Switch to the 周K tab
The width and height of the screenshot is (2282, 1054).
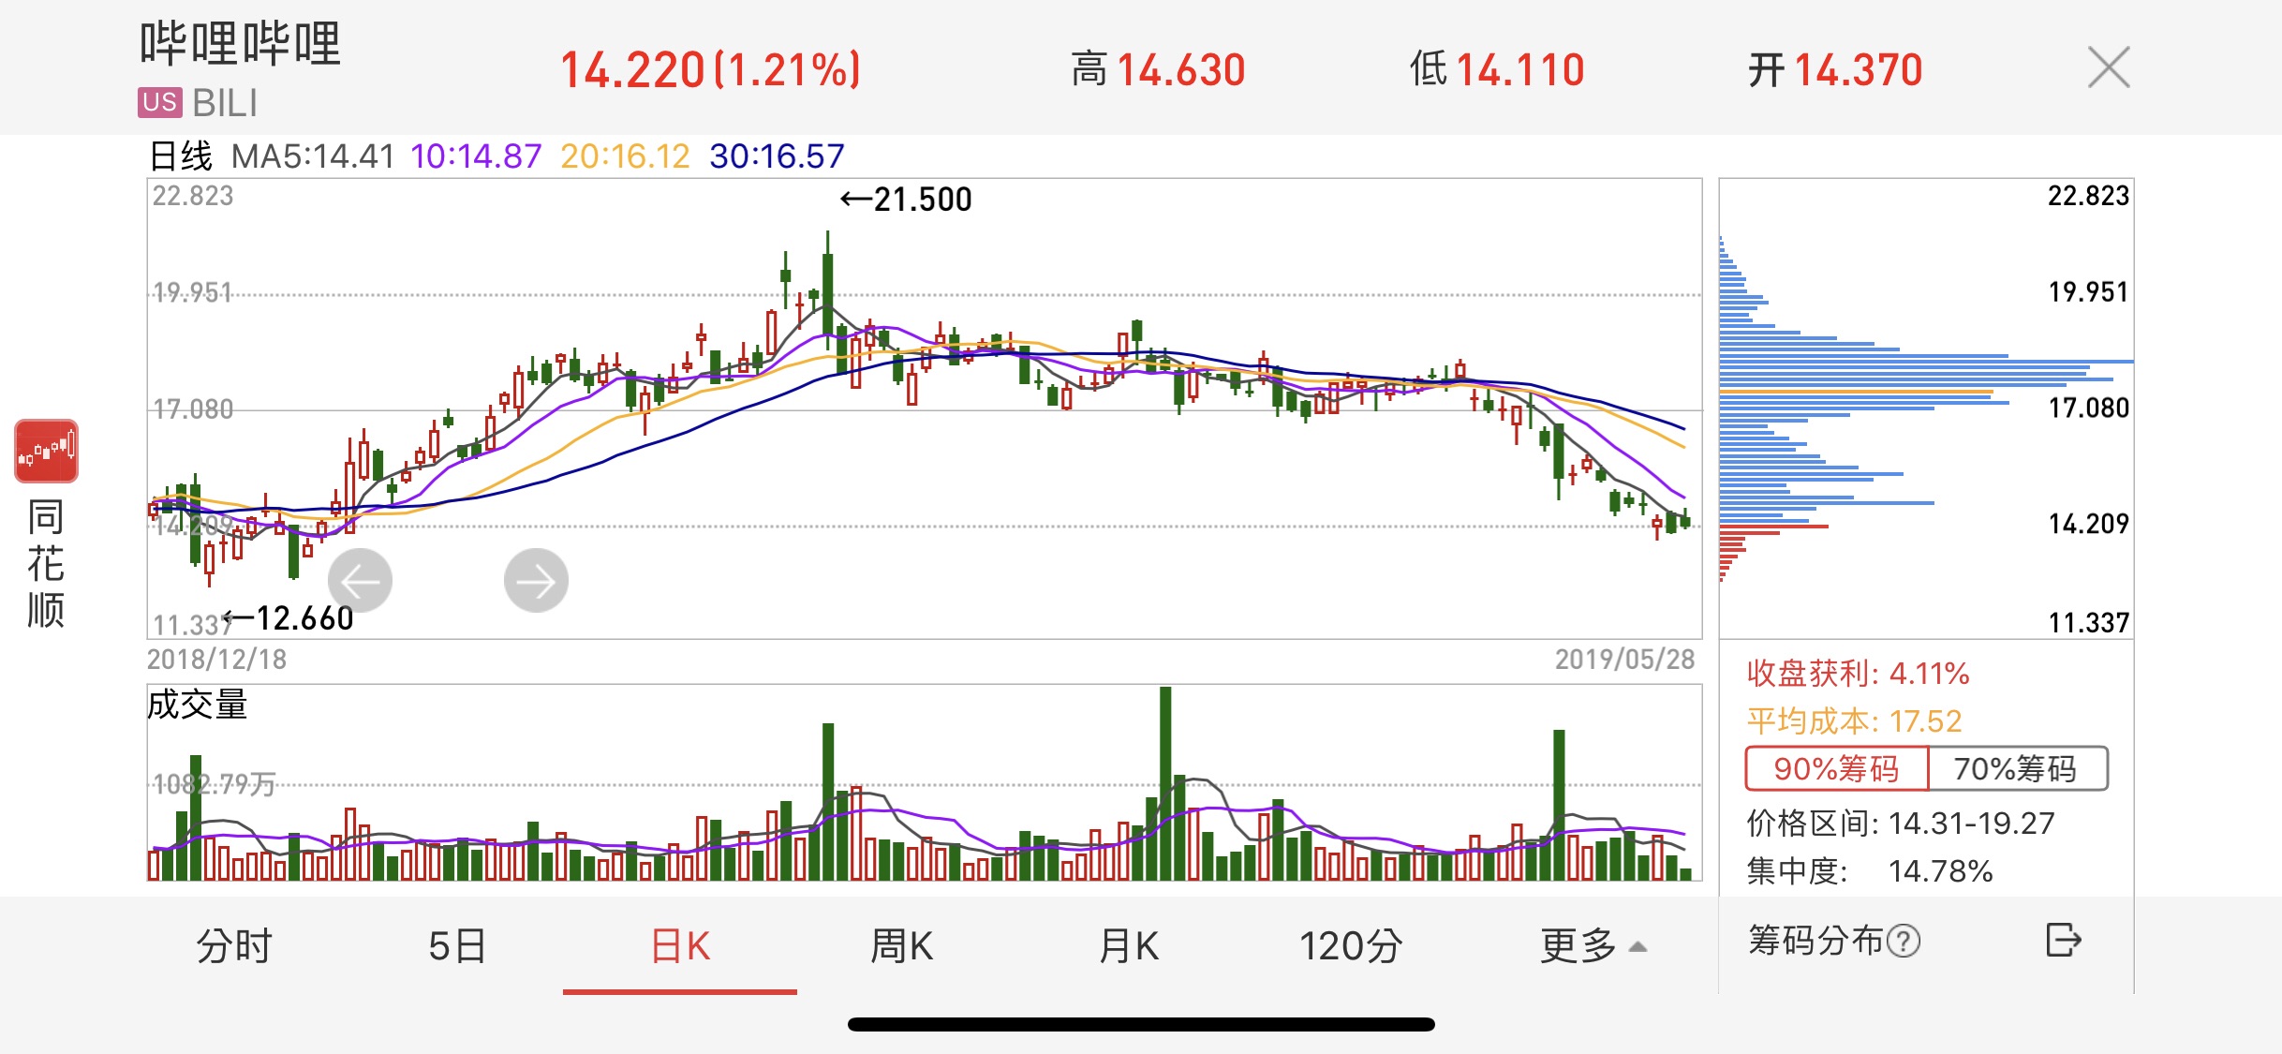[x=901, y=946]
